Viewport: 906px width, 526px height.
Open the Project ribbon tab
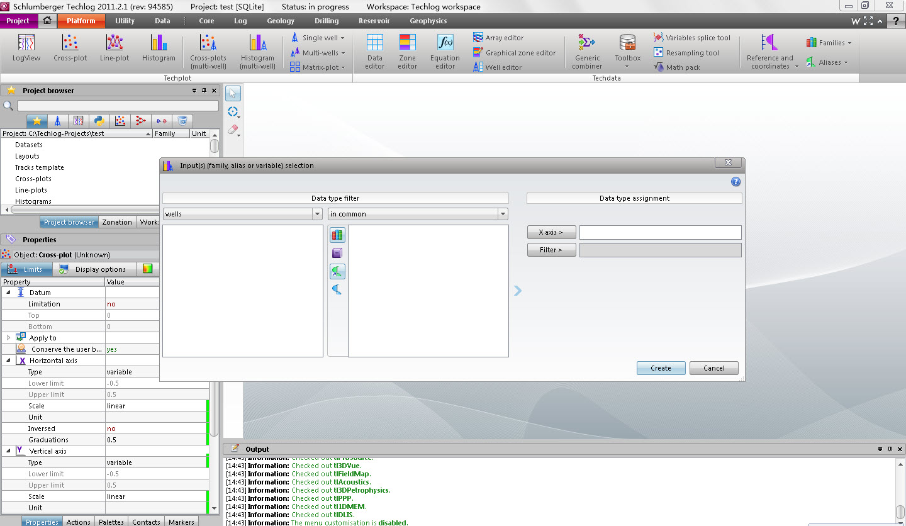point(18,21)
